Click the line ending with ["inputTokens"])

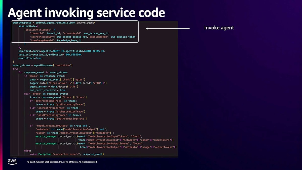pyautogui.click(x=126, y=140)
